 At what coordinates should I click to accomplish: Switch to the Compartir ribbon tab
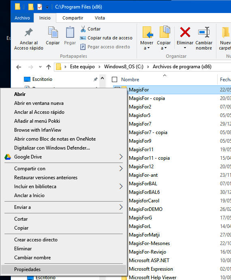[73, 18]
